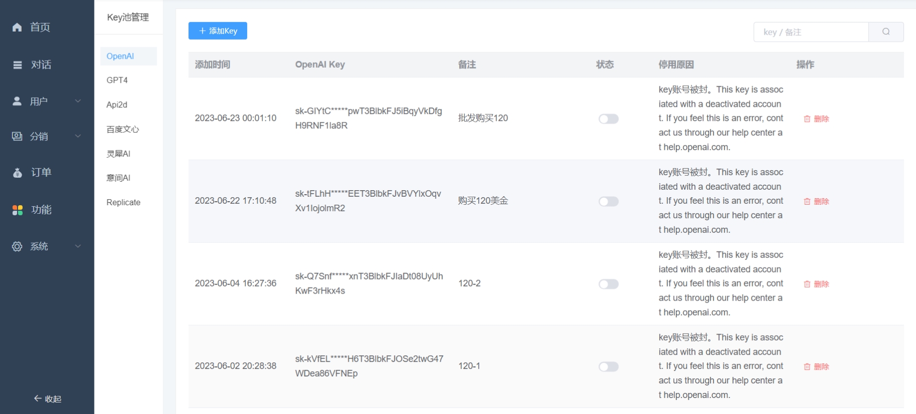
Task: Focus the key / 备注 search field
Action: point(810,32)
